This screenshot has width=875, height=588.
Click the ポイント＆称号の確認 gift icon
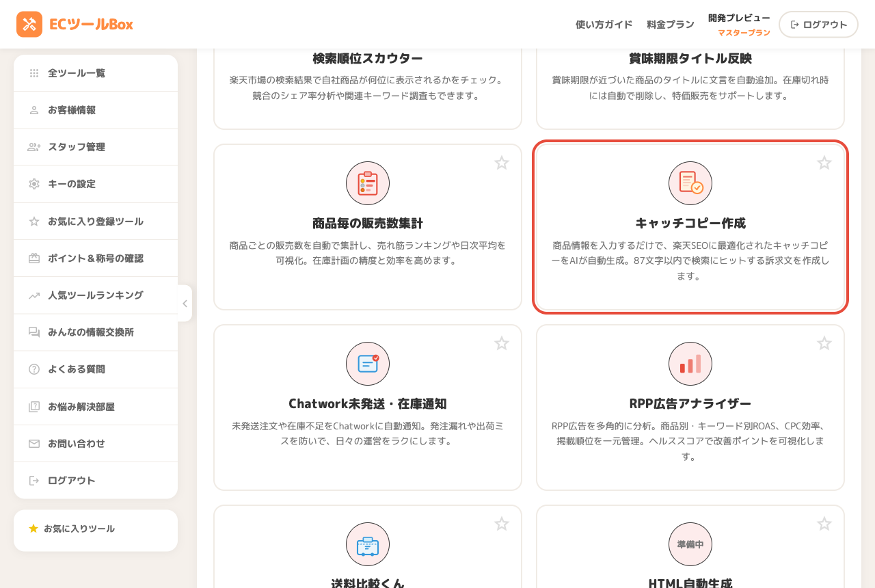click(x=34, y=258)
